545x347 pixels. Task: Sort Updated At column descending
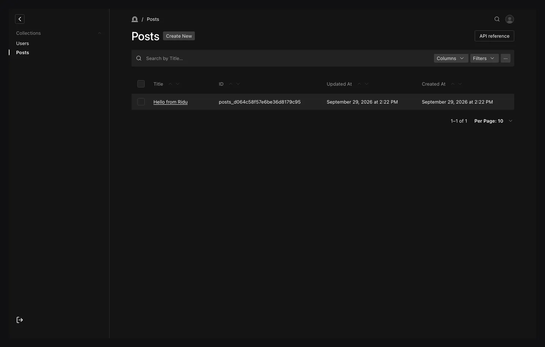tap(367, 84)
